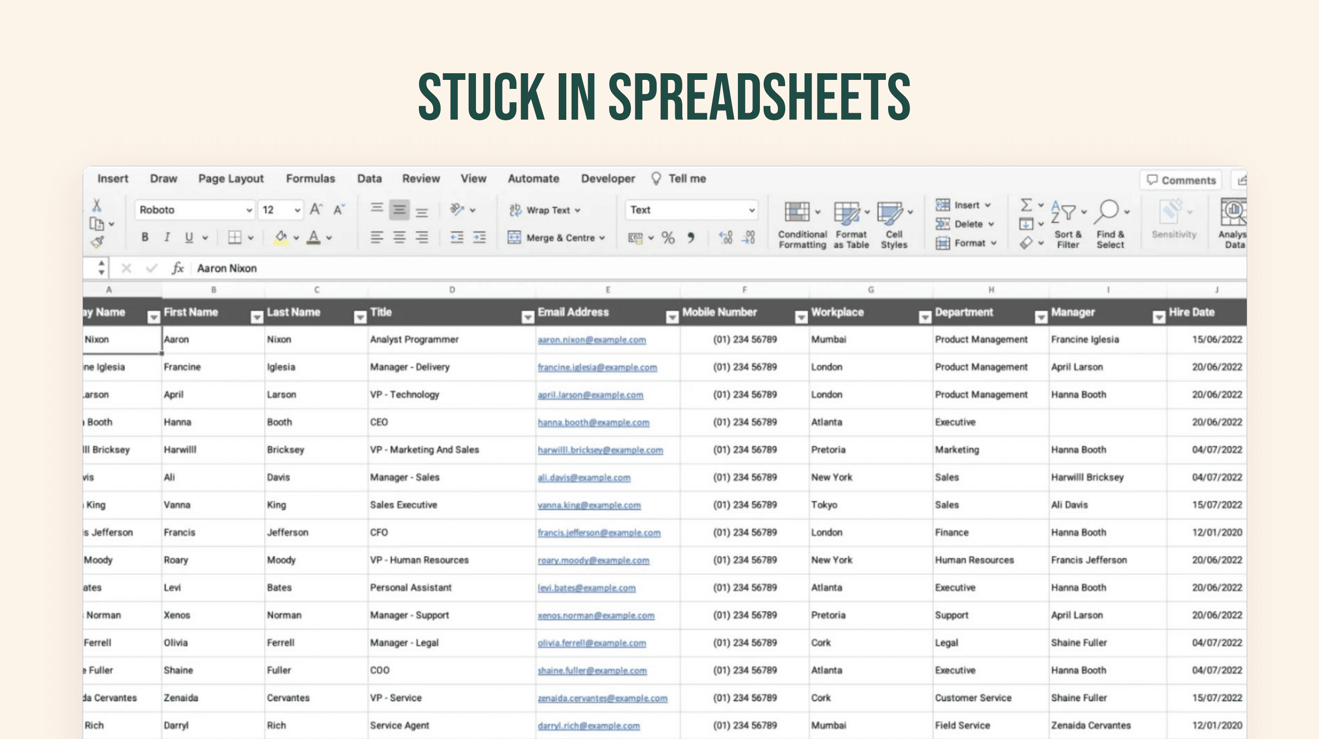Click the Cut scissors icon
Screen dimensions: 1319x739
96,205
